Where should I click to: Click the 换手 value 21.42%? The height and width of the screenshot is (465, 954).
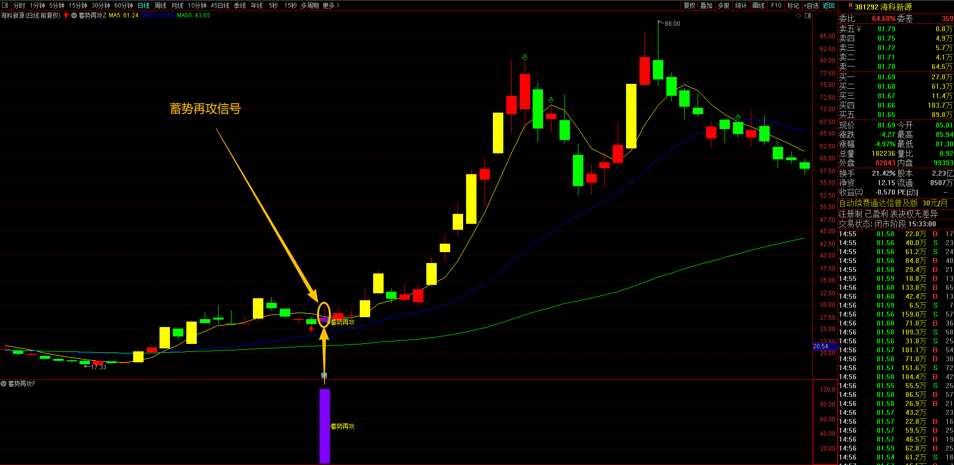[x=884, y=174]
